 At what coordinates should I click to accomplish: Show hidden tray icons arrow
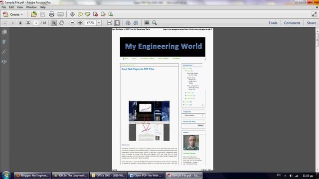click(285, 176)
